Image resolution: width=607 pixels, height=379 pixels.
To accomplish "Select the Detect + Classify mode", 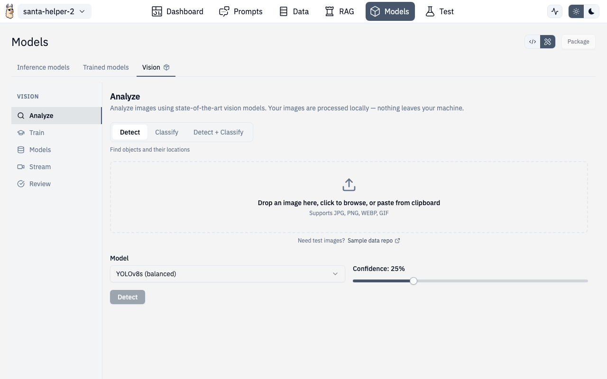I will coord(218,132).
